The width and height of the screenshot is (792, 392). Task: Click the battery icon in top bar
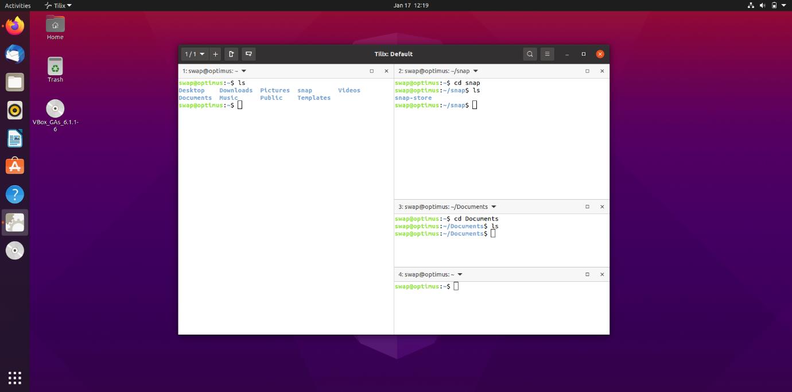pyautogui.click(x=774, y=5)
